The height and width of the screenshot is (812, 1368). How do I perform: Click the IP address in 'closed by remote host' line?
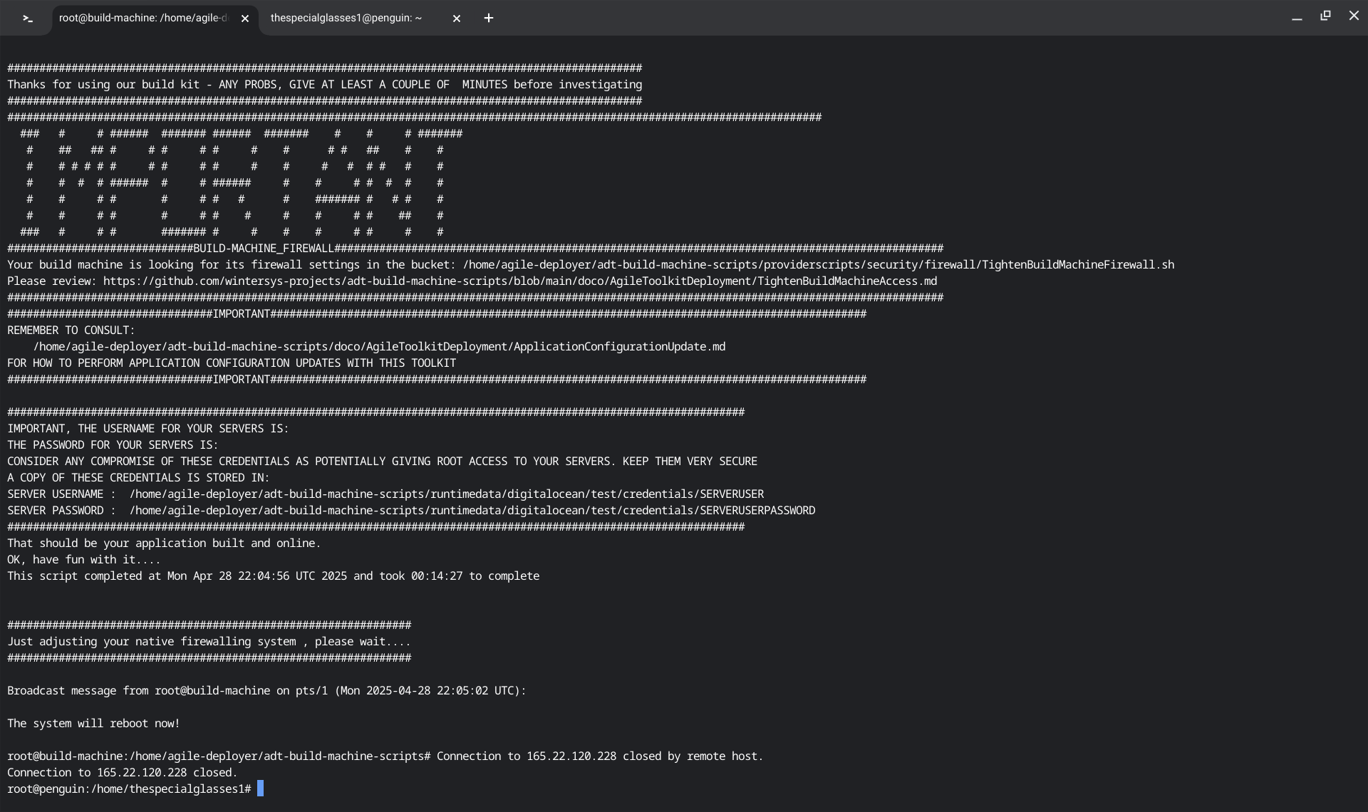tap(571, 756)
